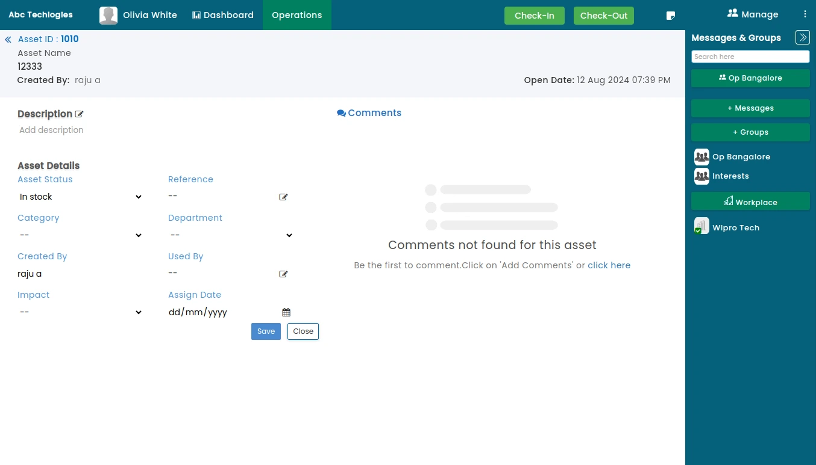The height and width of the screenshot is (465, 816).
Task: Click the Check-In button
Action: point(535,16)
